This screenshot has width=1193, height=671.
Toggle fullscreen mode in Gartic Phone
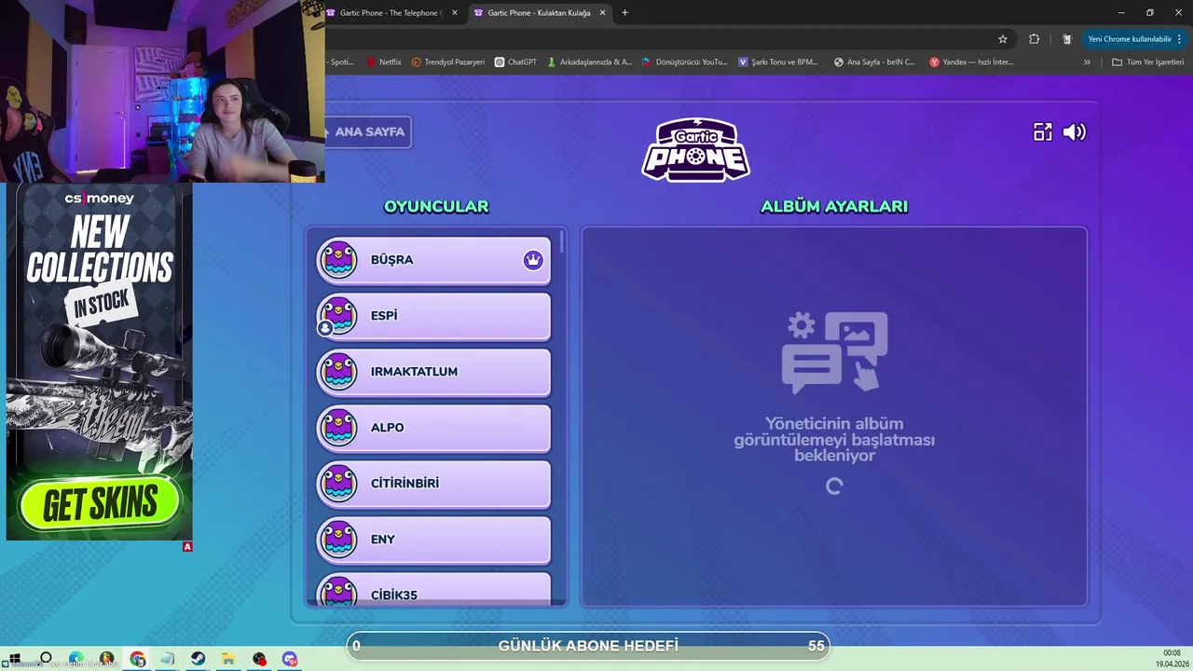click(1042, 132)
